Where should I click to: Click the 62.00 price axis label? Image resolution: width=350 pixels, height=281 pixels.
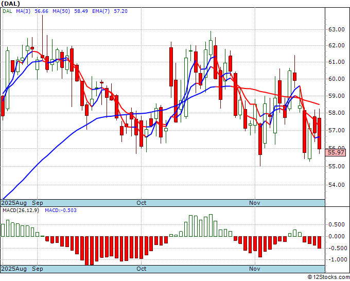(337, 45)
